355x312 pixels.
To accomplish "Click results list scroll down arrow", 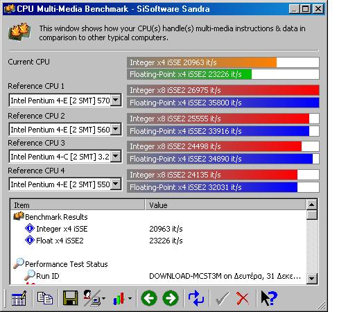I will point(311,278).
